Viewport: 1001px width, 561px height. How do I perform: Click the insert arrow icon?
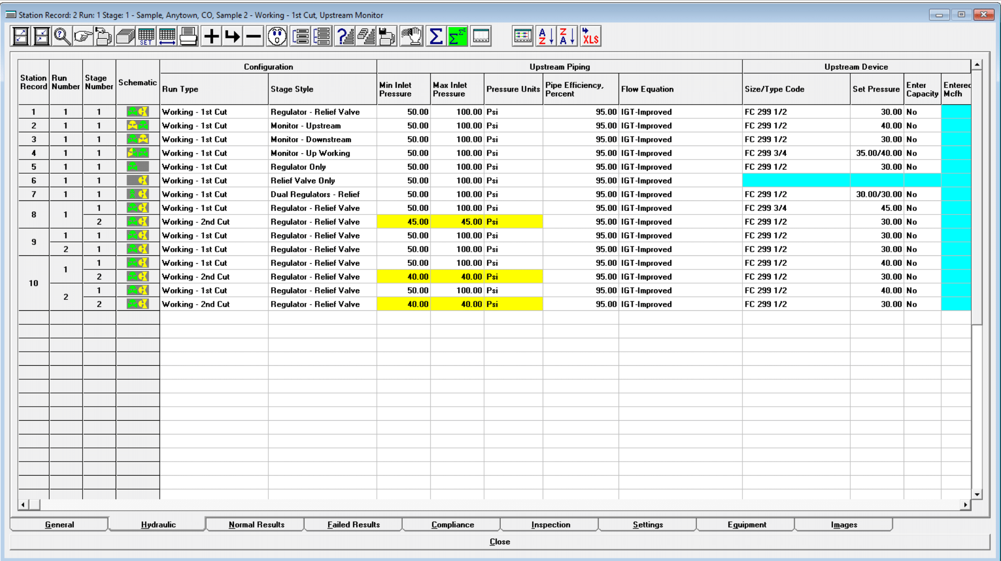[232, 37]
